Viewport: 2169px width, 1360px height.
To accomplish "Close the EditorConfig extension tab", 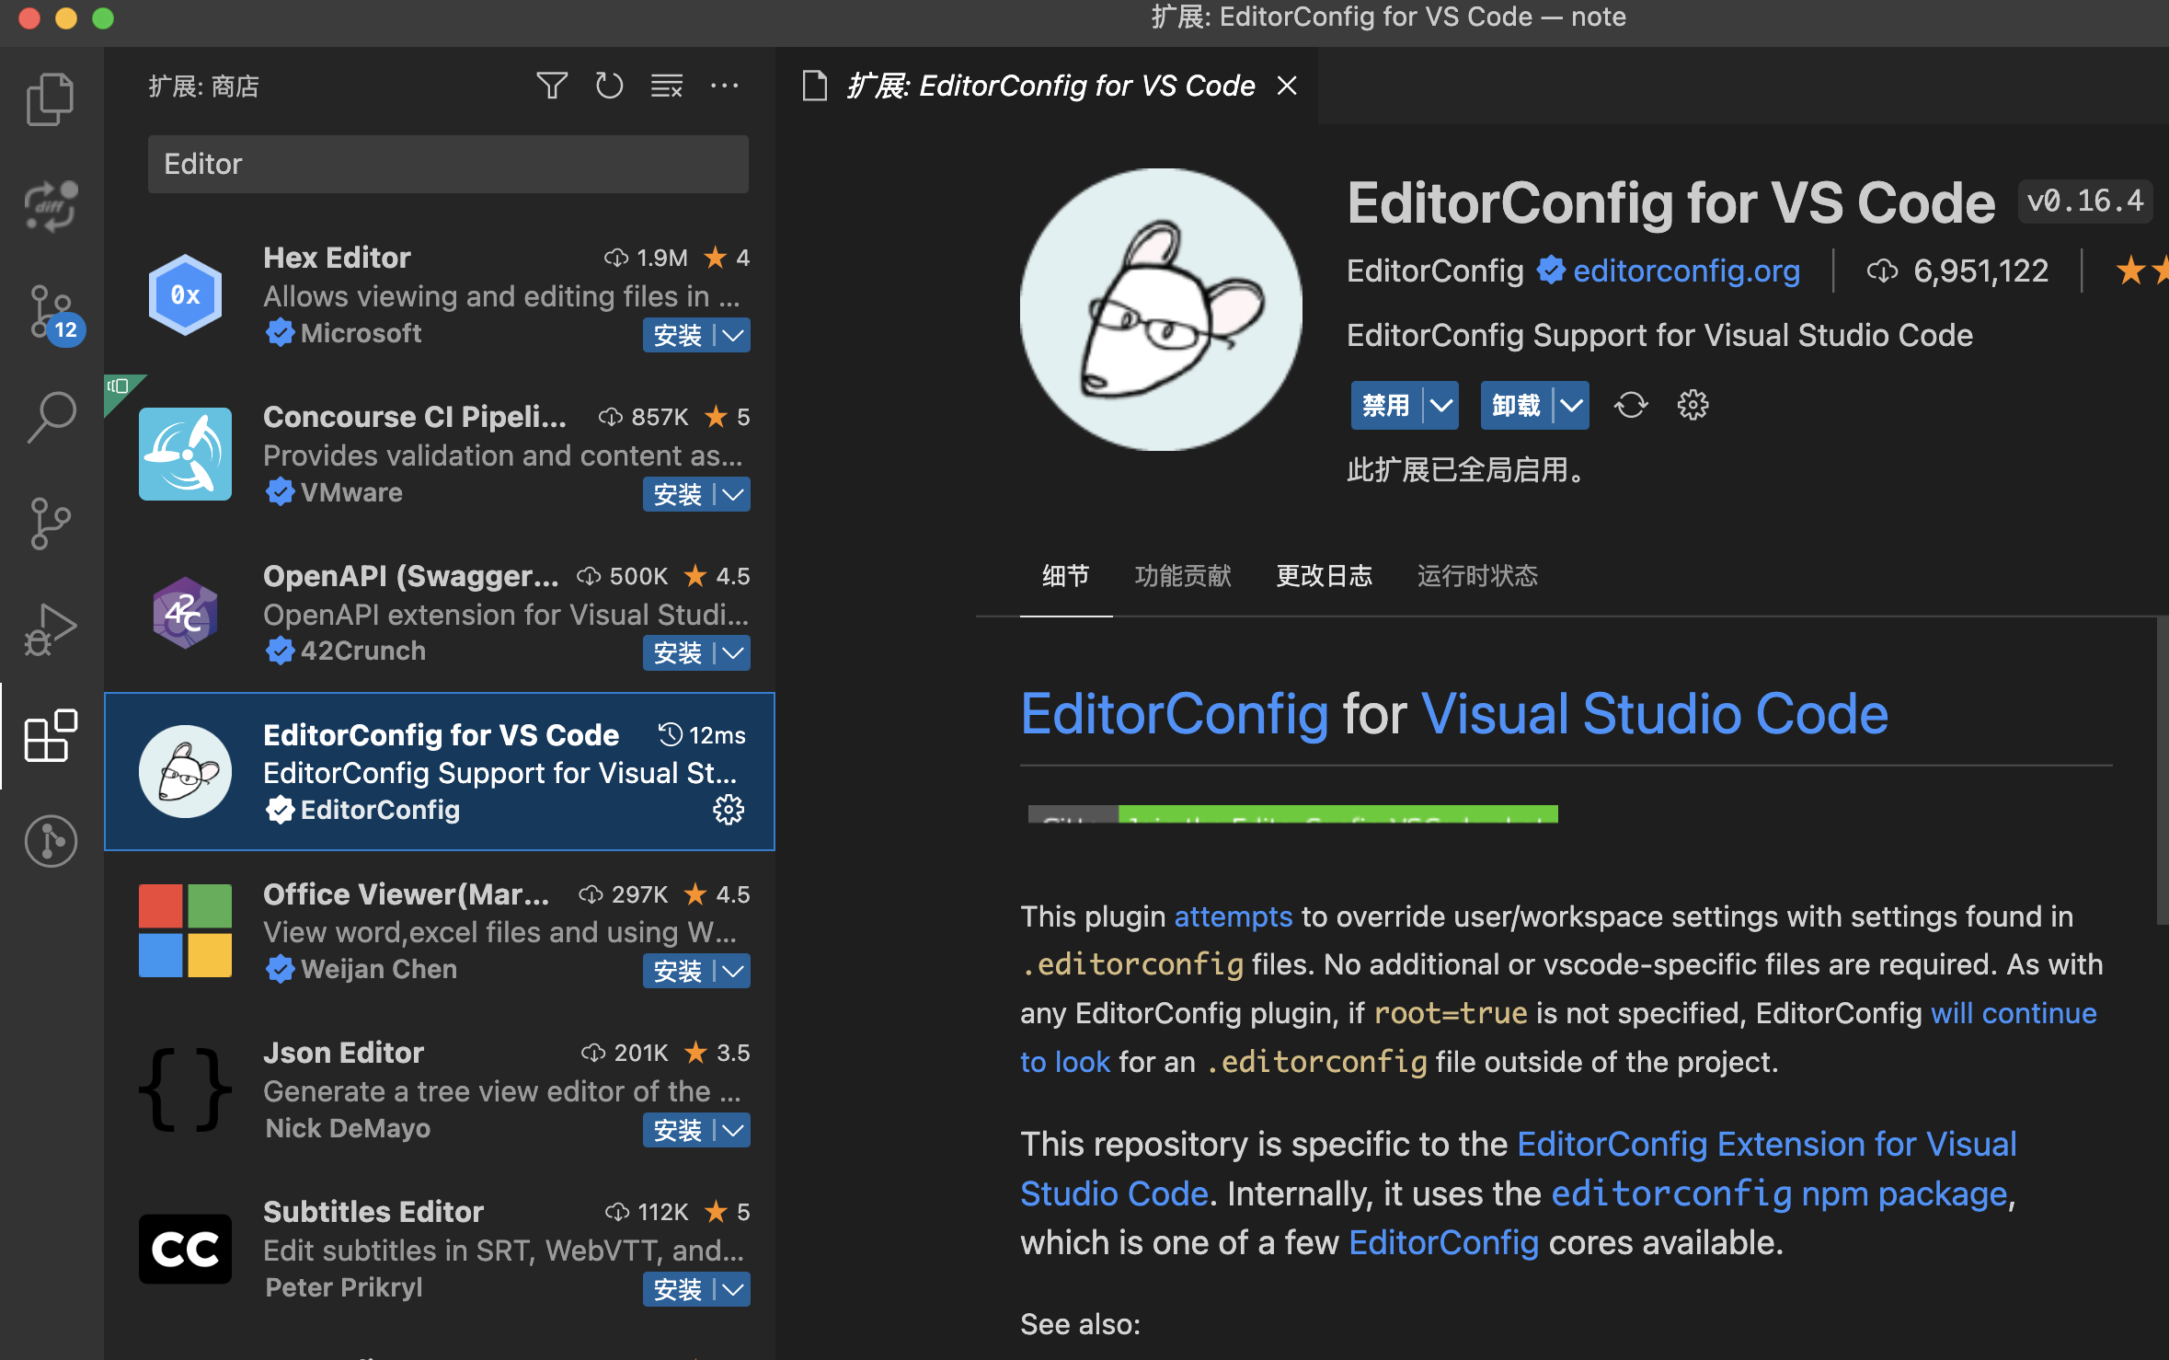I will pyautogui.click(x=1287, y=86).
